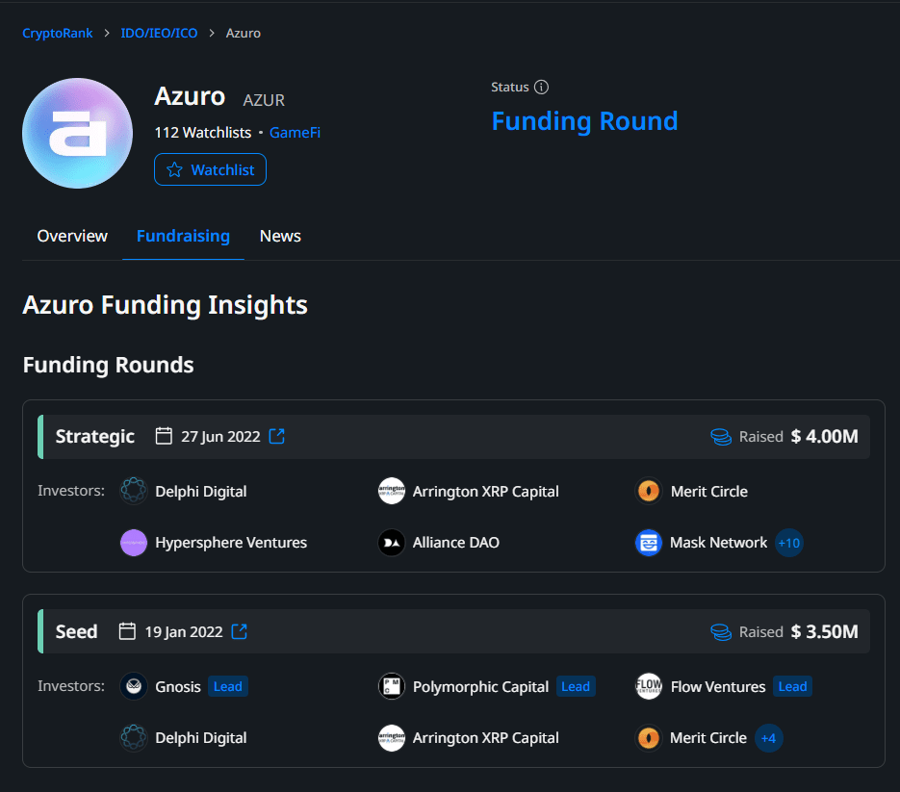
Task: Open Delphi Digital in the Seed round
Action: coord(201,737)
